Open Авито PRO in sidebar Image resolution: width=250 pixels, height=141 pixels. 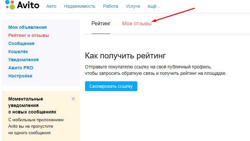click(21, 68)
